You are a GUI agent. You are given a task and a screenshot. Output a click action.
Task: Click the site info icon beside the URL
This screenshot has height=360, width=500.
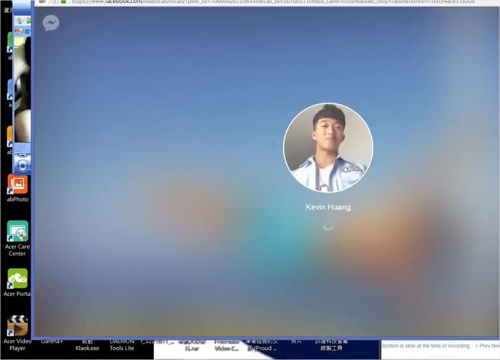pyautogui.click(x=55, y=2)
